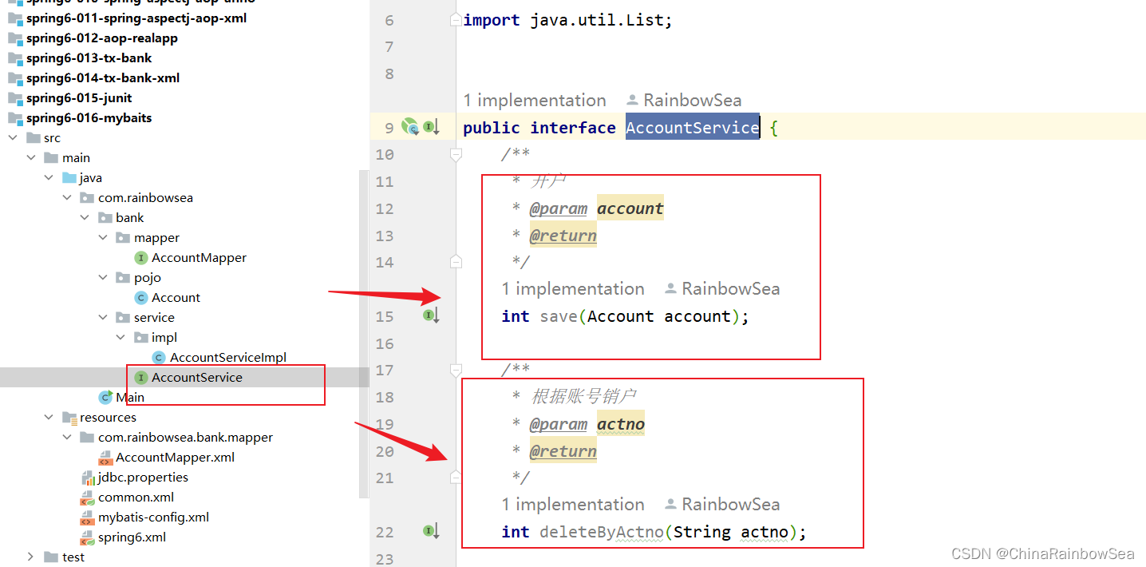
Task: Click the RainbowSea author hint above interface declaration
Action: click(684, 100)
